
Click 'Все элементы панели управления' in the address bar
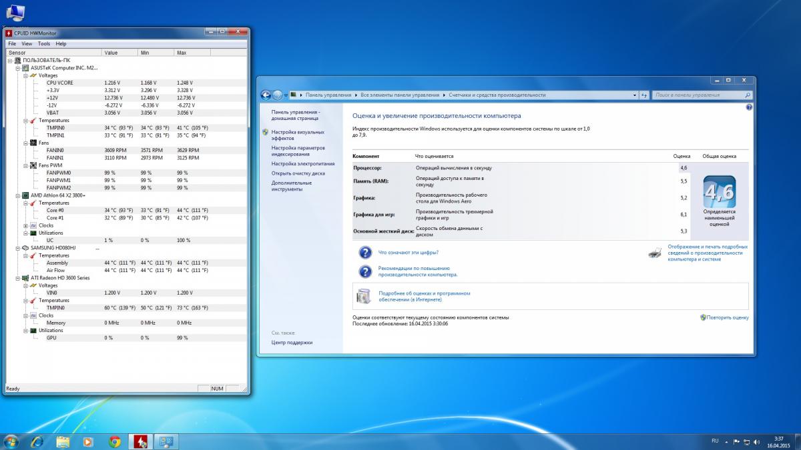[x=400, y=95]
